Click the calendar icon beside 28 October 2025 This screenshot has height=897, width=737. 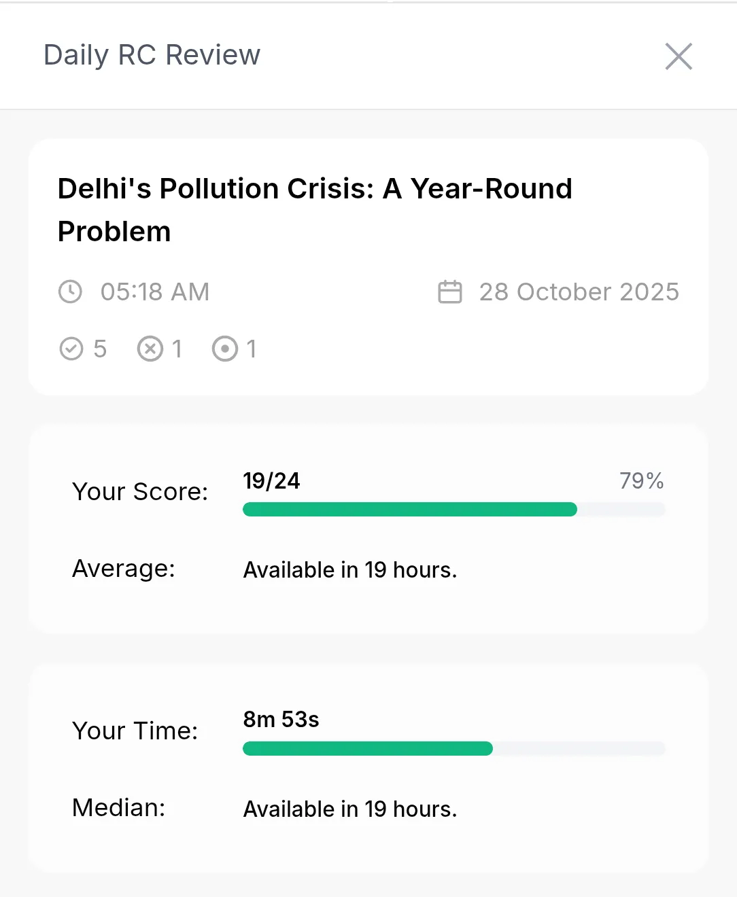(x=450, y=292)
